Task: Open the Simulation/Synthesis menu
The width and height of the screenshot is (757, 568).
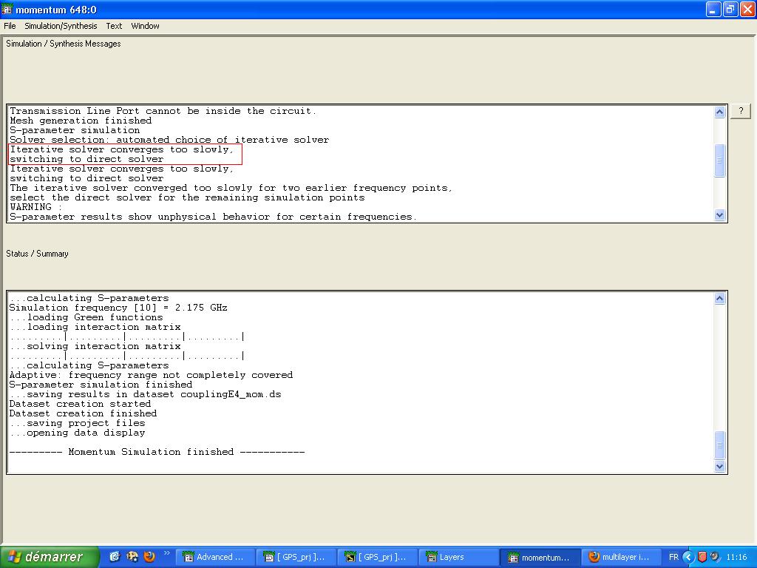Action: tap(61, 26)
